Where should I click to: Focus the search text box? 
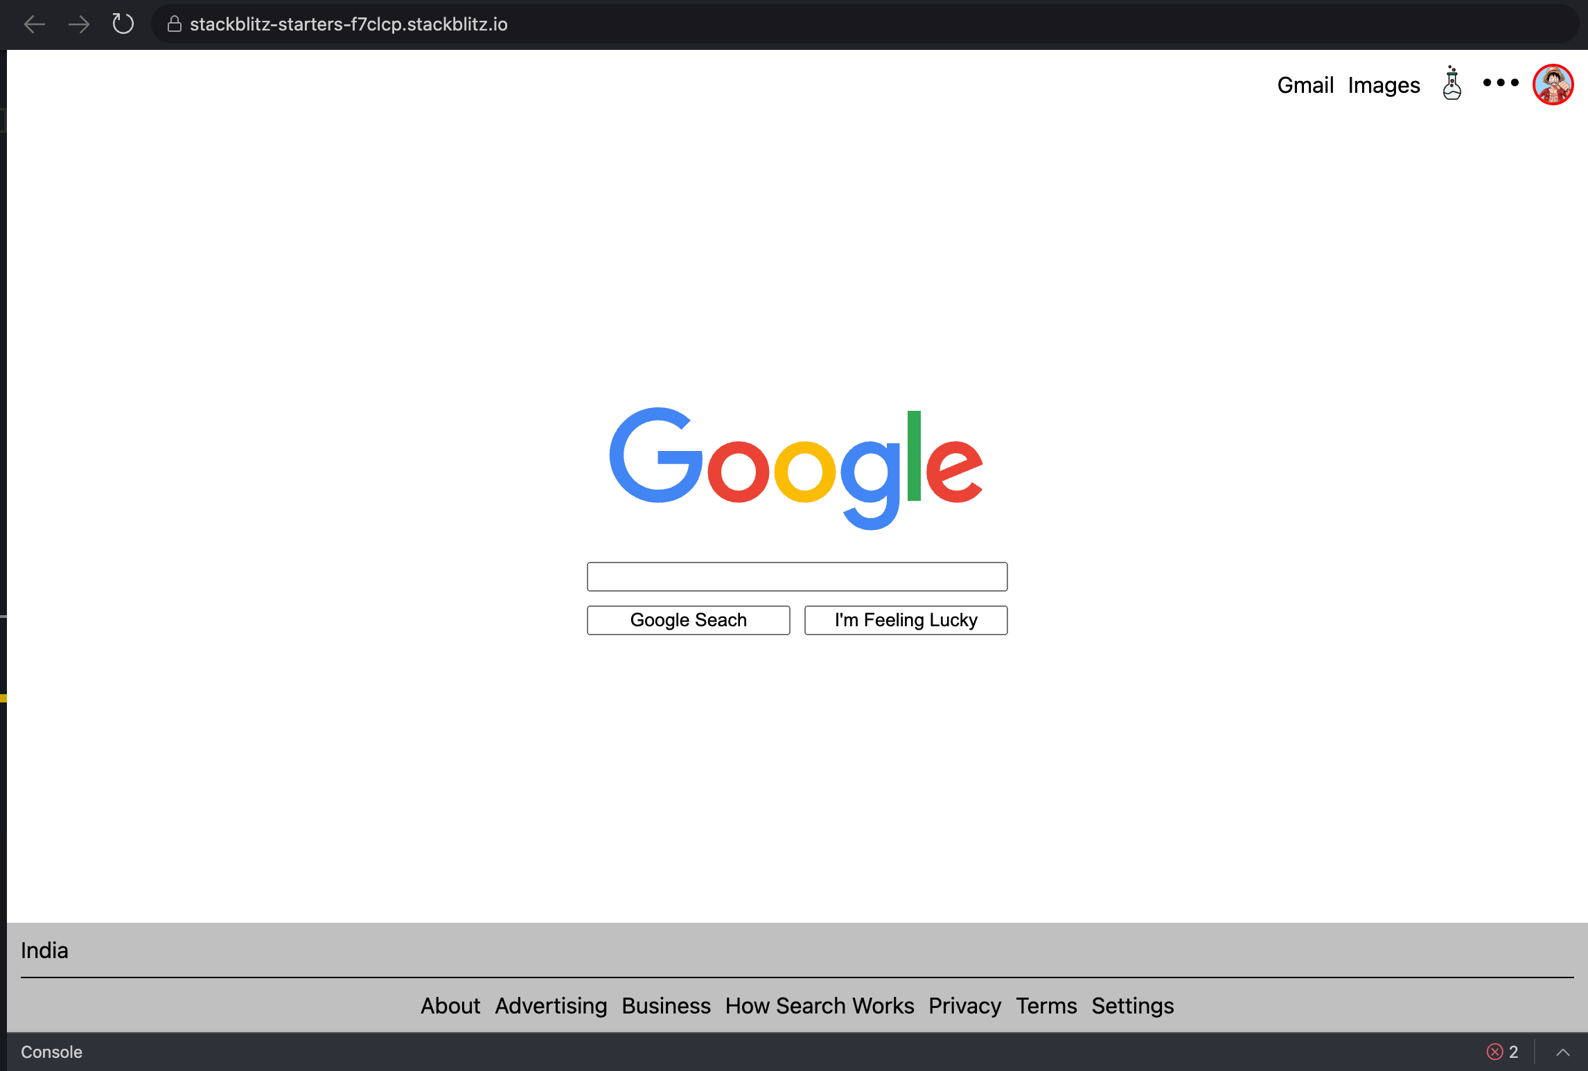pos(797,576)
